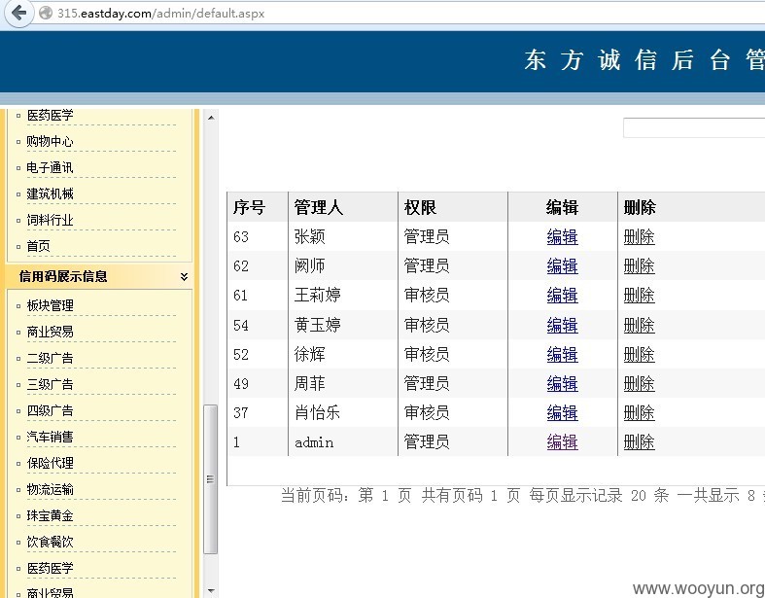Viewport: 765px width, 598px height.
Task: Click 编辑 link for 张颖
Action: click(562, 236)
